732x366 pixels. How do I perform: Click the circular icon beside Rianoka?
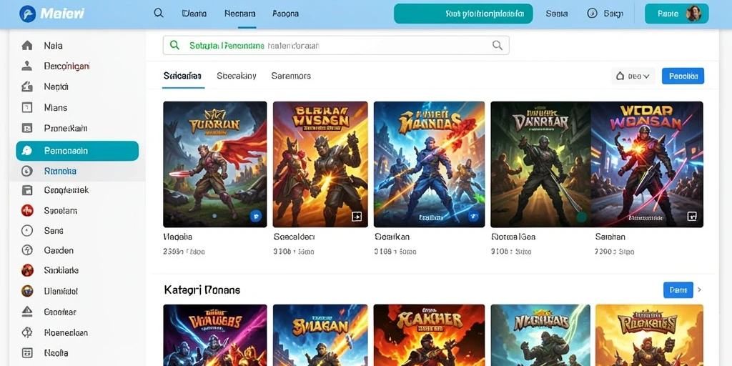pos(27,172)
